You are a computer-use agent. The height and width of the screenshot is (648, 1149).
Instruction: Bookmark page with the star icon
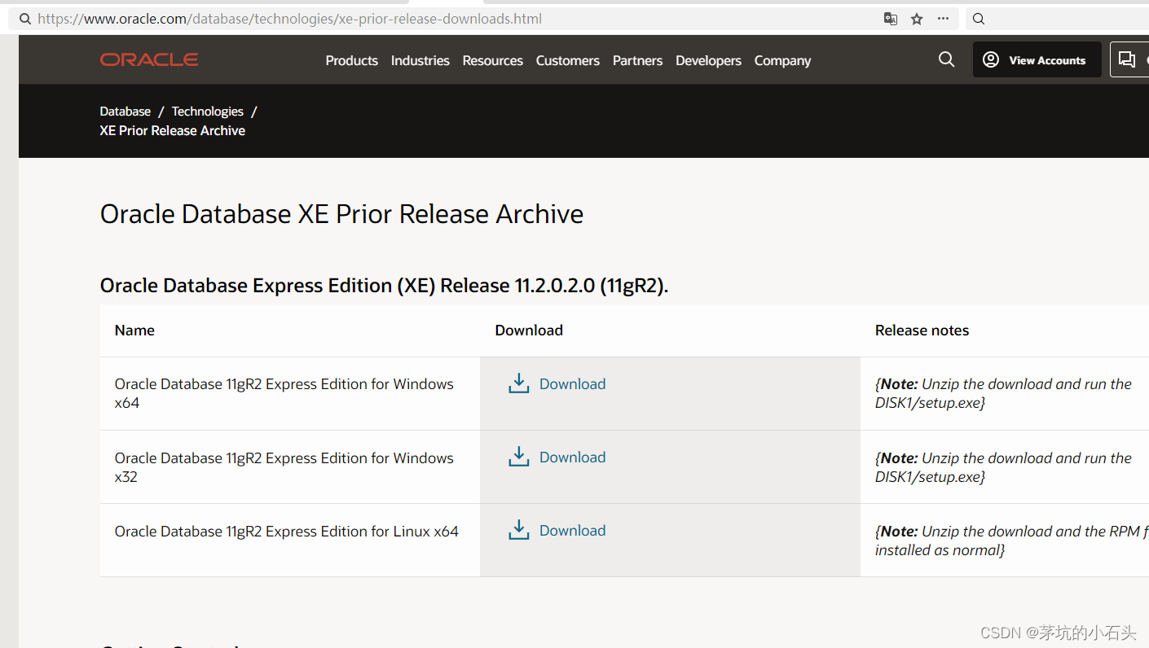point(917,19)
